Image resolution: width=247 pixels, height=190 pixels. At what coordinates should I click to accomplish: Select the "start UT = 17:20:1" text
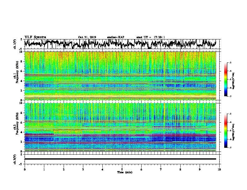point(151,37)
